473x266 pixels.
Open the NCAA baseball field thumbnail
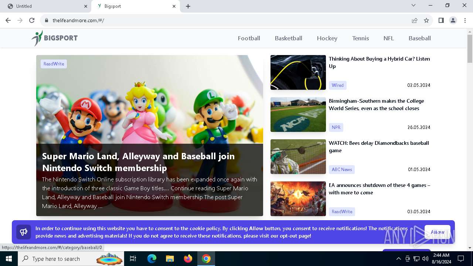pyautogui.click(x=298, y=115)
